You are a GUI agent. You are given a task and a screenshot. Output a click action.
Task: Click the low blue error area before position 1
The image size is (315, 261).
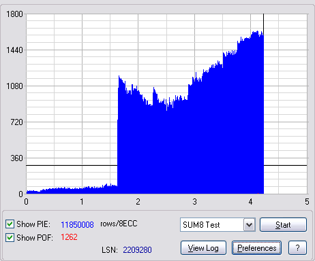[55, 191]
